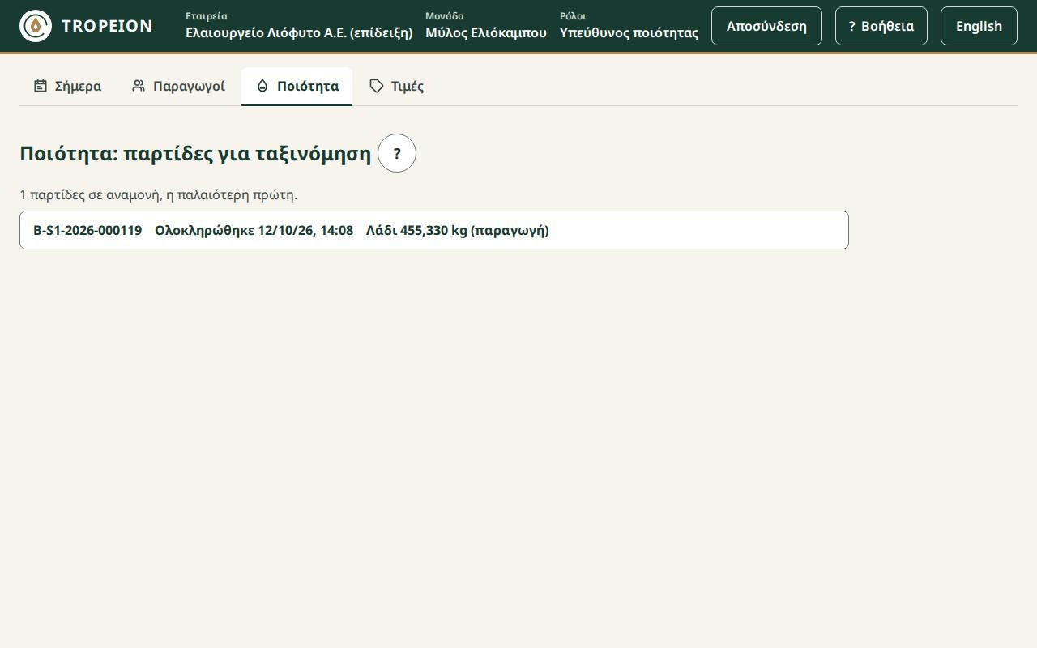Log out with the Αποσύνδεση button
The height and width of the screenshot is (648, 1037).
point(766,26)
